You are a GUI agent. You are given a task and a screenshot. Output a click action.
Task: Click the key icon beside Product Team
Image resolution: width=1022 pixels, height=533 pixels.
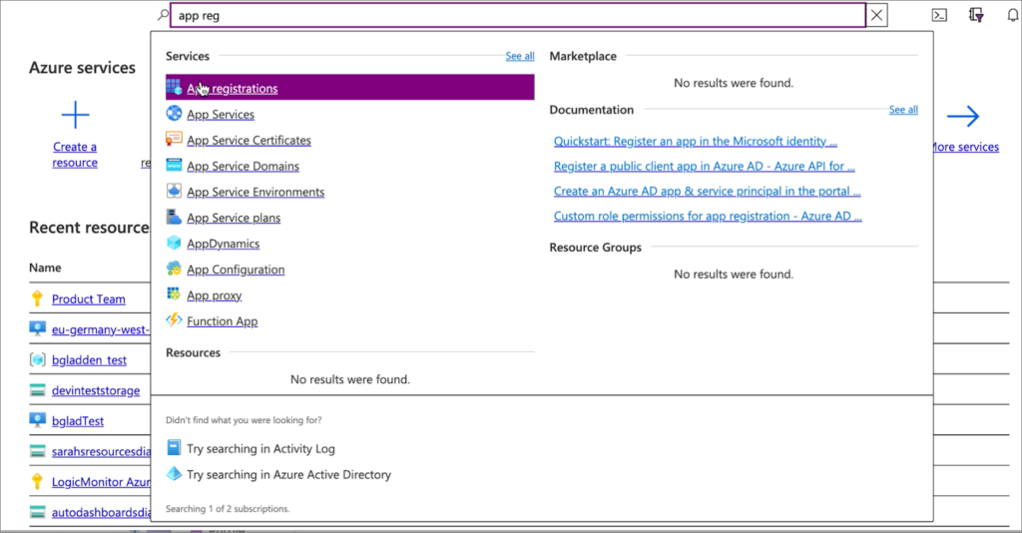(x=37, y=298)
